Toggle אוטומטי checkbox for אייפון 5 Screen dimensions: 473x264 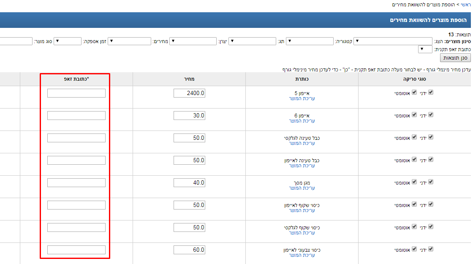pos(414,93)
